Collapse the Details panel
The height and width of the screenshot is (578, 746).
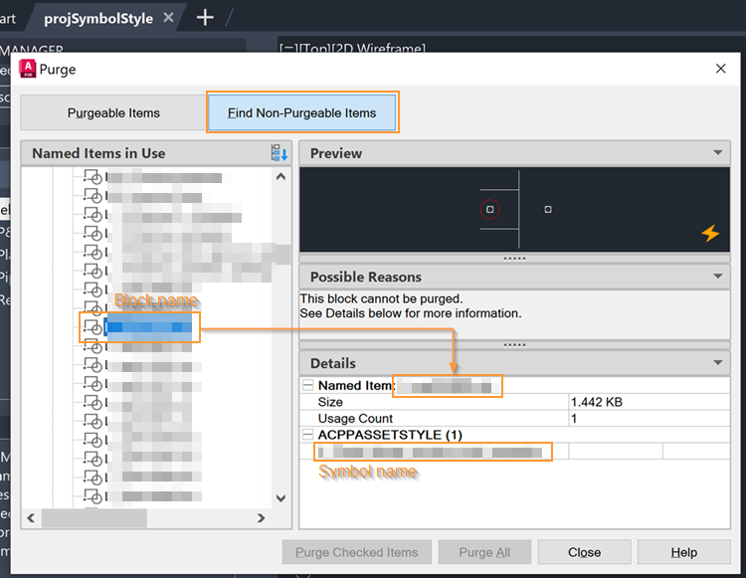tap(717, 363)
